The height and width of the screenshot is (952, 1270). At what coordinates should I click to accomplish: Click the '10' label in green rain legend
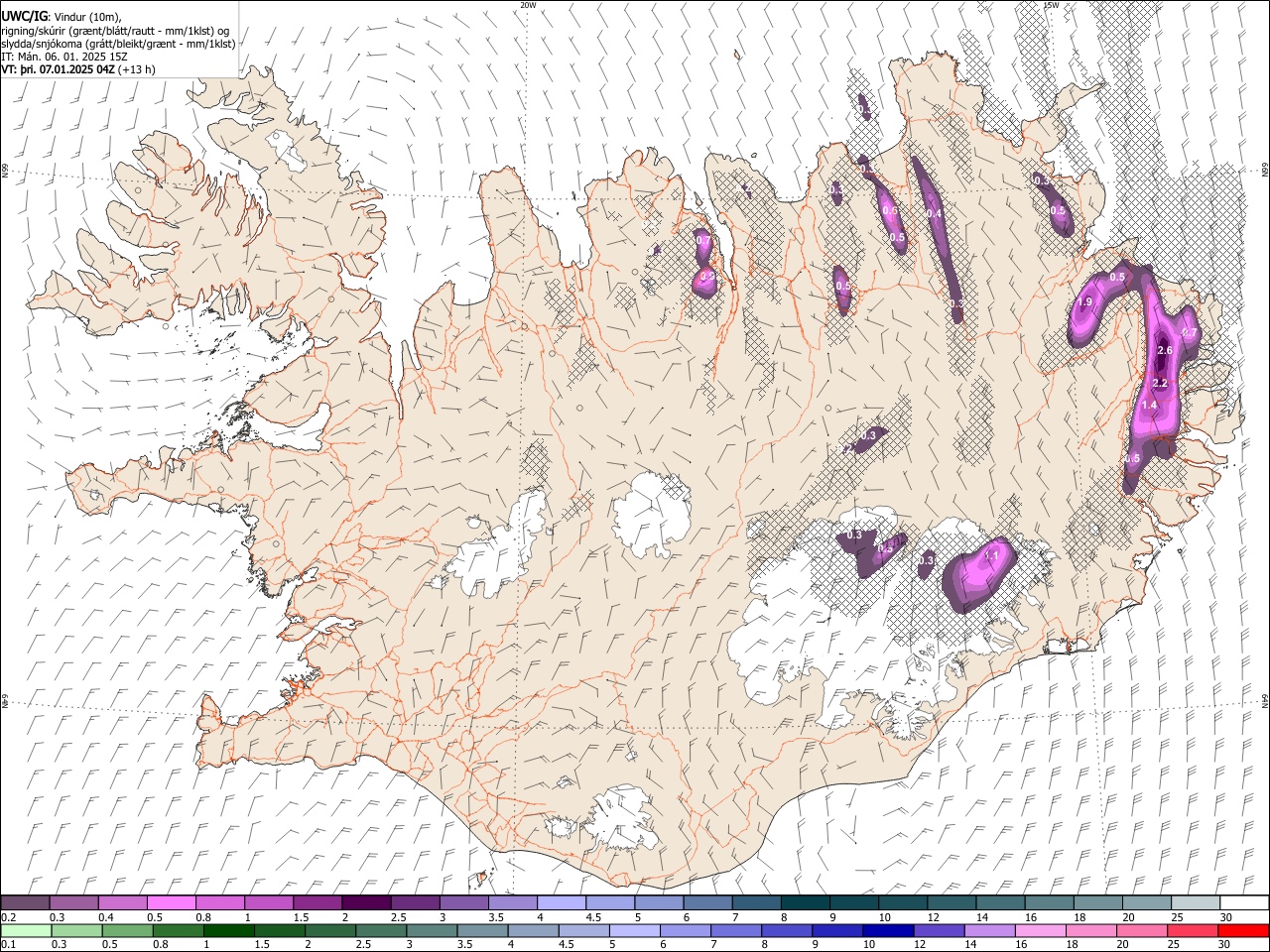coord(869,945)
